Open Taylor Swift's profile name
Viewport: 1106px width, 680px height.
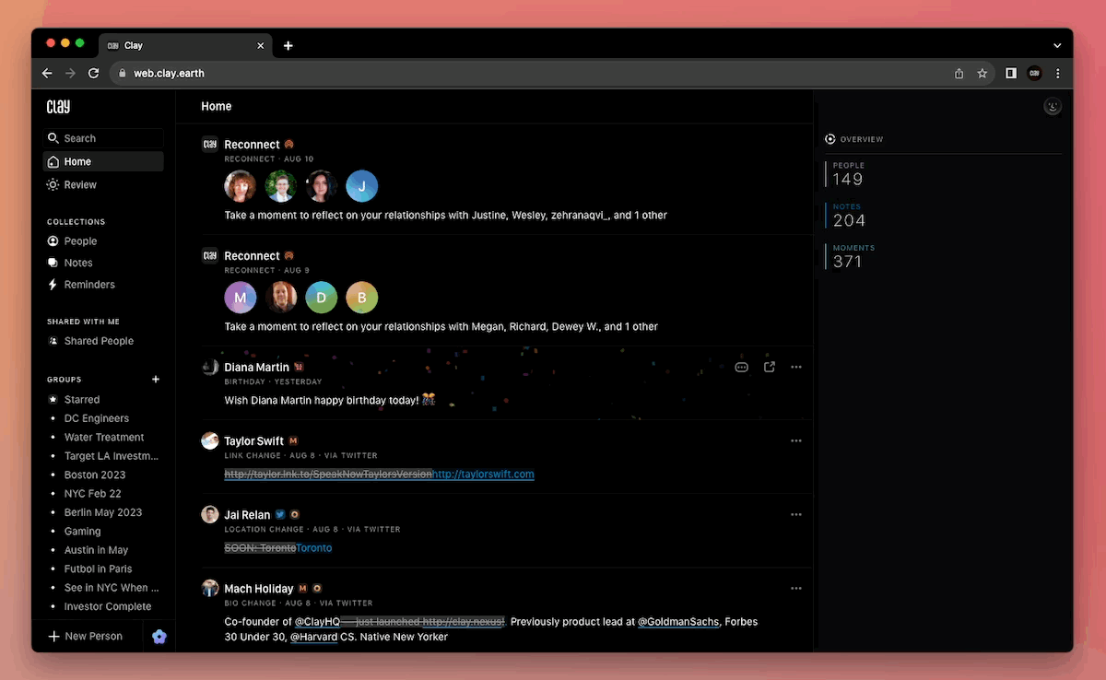(x=254, y=441)
